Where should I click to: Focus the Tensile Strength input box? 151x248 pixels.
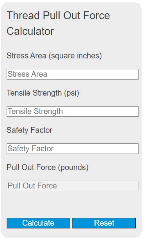point(73,112)
